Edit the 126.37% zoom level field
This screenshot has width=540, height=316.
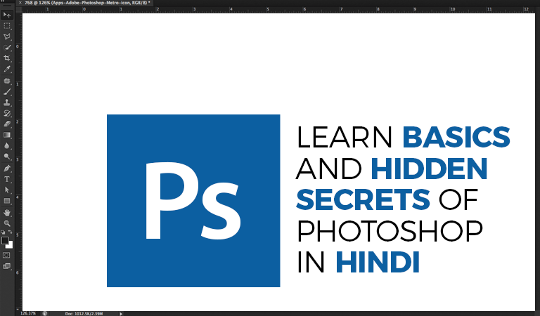click(28, 314)
